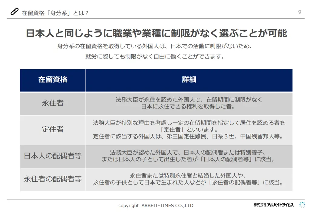Image resolution: width=313 pixels, height=217 pixels.
Task: Select the 永住者 row label
Action: pyautogui.click(x=53, y=103)
